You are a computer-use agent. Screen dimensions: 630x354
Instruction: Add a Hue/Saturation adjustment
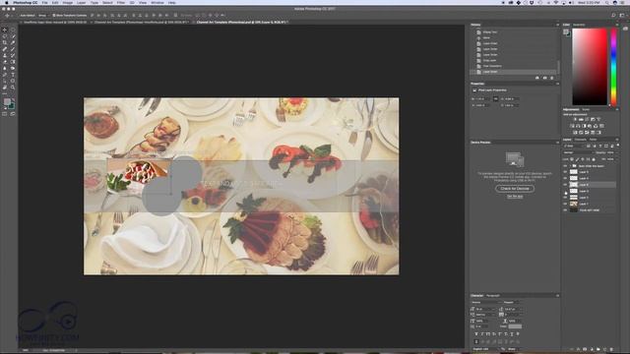click(573, 126)
